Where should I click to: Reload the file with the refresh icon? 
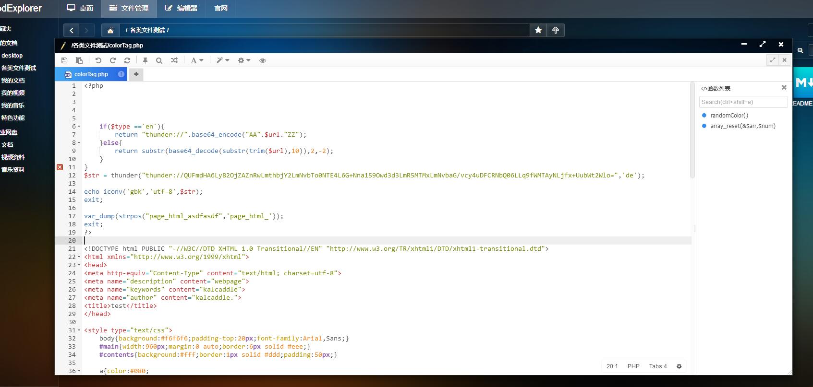(127, 60)
